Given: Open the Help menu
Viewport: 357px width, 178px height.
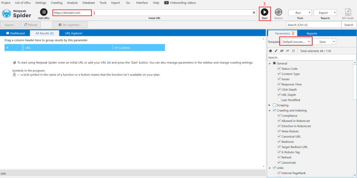Looking at the screenshot, I should click(x=156, y=3).
